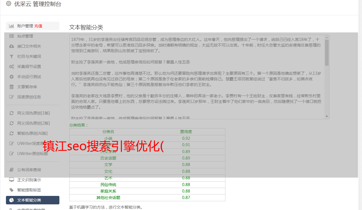This screenshot has width=362, height=210.
Task: Go to the 文章暂存库 menu entry
Action: [33, 87]
